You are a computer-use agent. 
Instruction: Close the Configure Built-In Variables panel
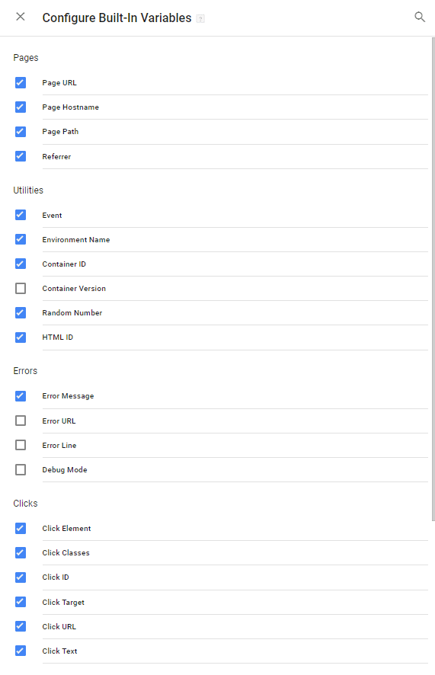tap(21, 17)
